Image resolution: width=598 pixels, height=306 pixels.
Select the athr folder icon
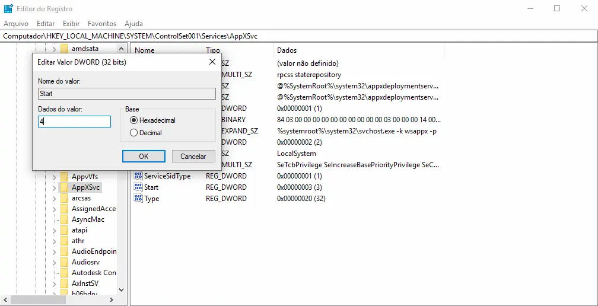click(x=64, y=240)
